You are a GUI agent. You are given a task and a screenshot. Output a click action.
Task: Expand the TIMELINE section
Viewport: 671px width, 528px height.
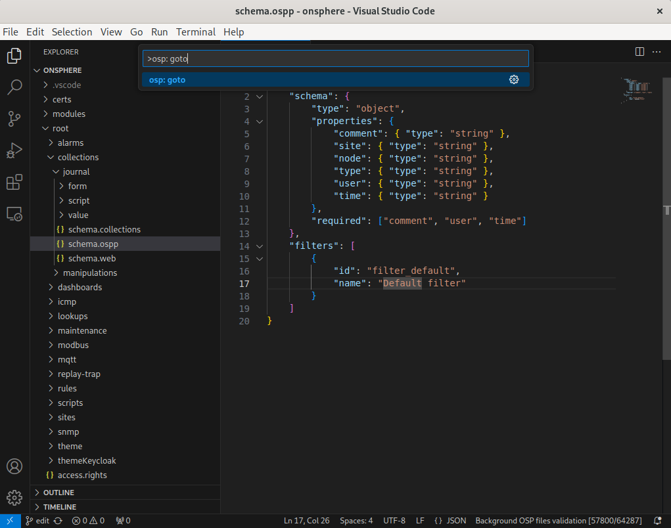[126, 507]
